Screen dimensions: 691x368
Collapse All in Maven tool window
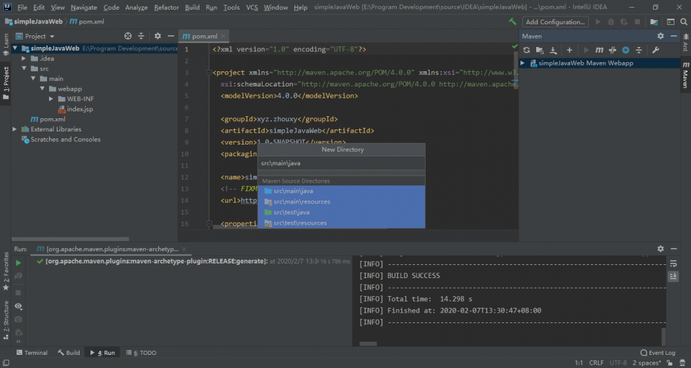pyautogui.click(x=639, y=50)
